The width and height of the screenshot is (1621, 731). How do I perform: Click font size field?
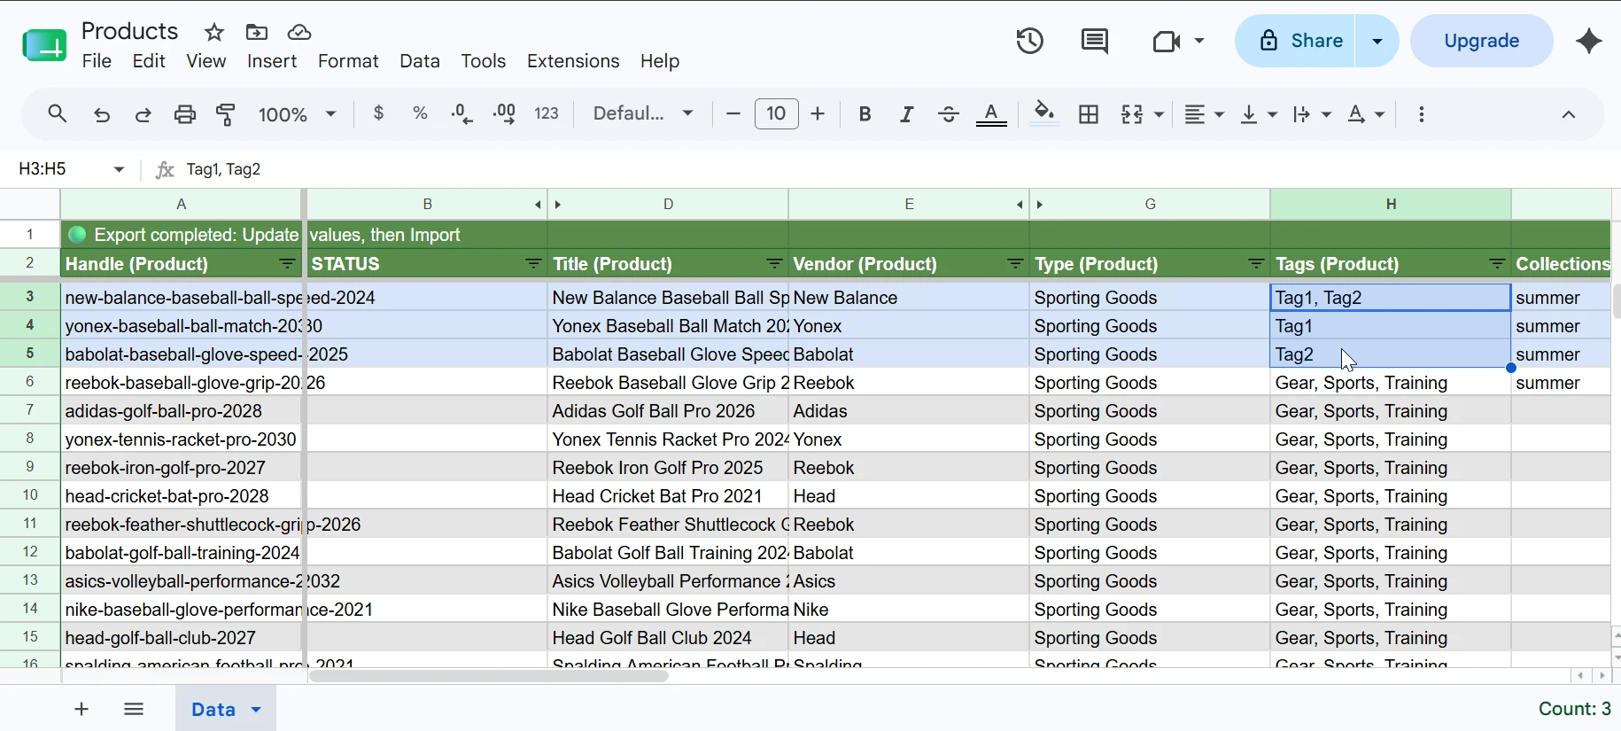777,113
